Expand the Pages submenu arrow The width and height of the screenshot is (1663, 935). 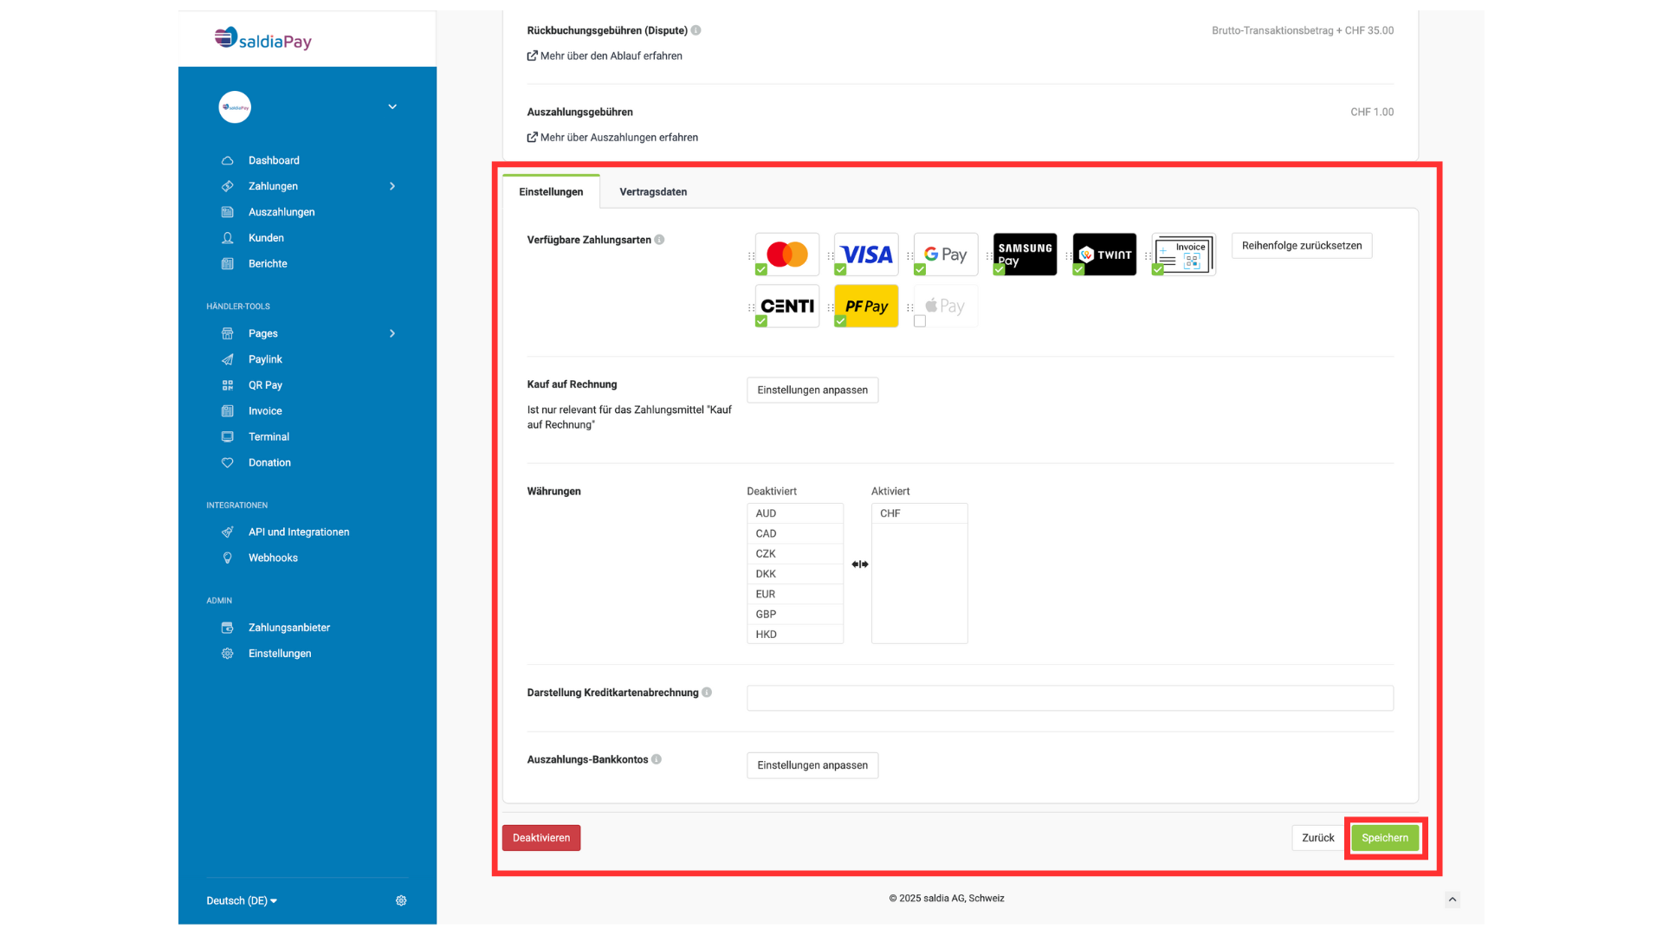click(x=392, y=333)
